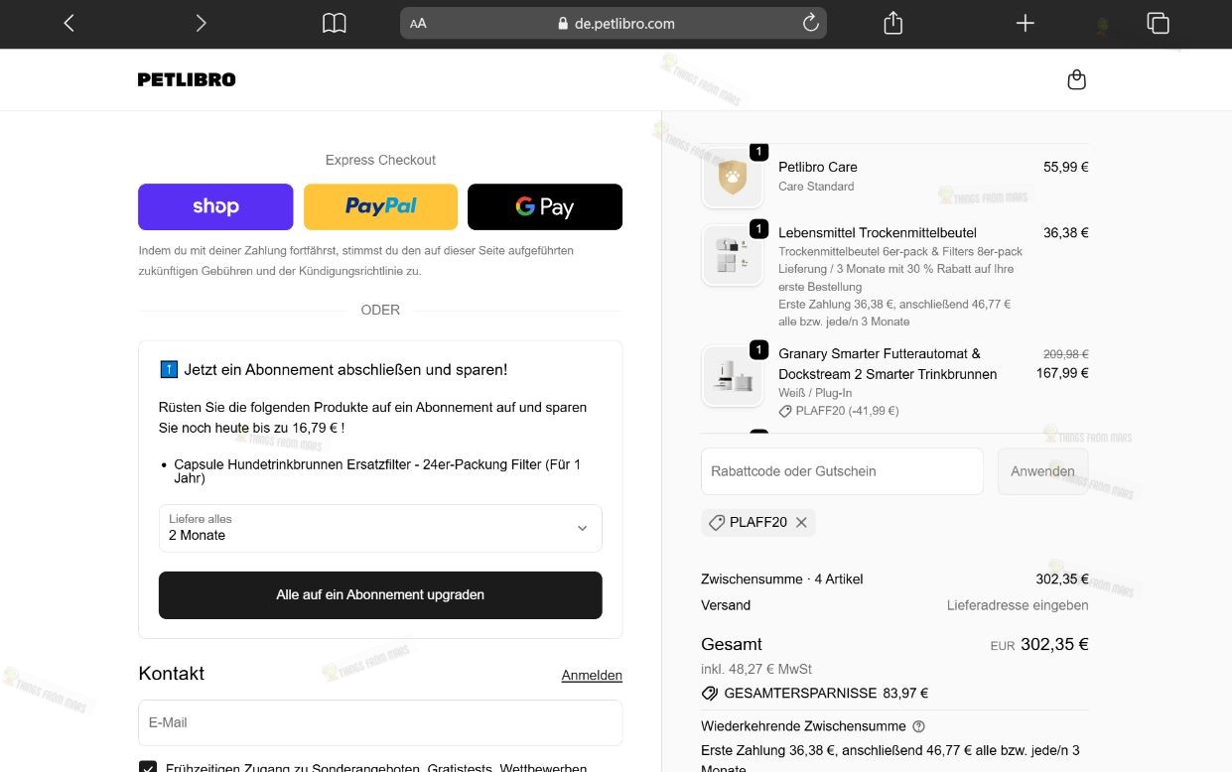This screenshot has height=772, width=1232.
Task: Open the 'Liefere alles' delivery frequency dropdown
Action: pyautogui.click(x=380, y=528)
